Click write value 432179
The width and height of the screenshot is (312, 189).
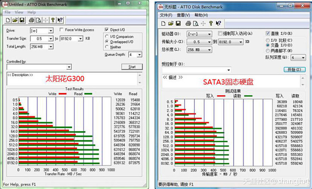click(281, 137)
